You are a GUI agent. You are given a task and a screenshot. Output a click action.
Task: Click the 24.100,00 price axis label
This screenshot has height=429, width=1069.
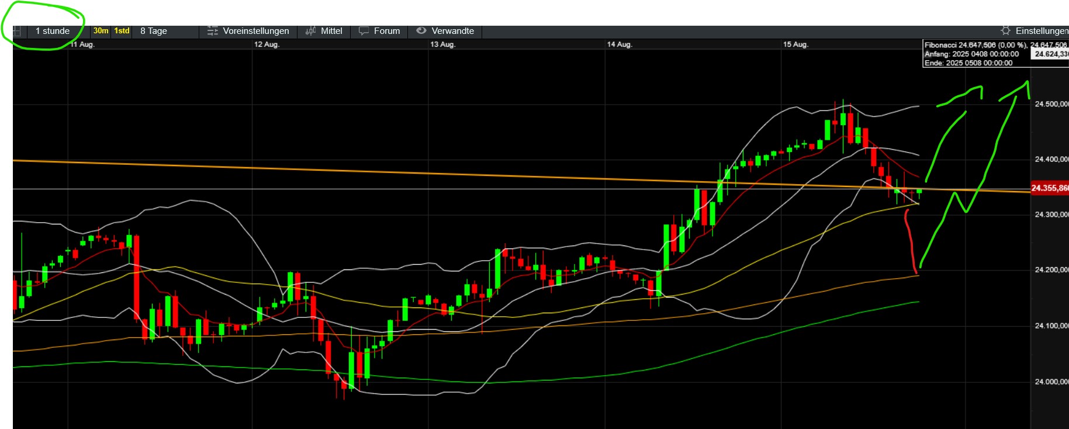pyautogui.click(x=1051, y=326)
